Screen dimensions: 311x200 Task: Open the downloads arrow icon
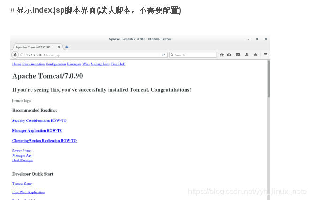click(x=247, y=55)
